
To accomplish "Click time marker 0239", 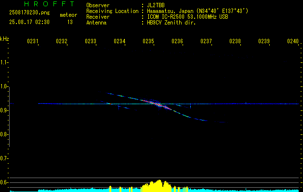I will [264, 41].
